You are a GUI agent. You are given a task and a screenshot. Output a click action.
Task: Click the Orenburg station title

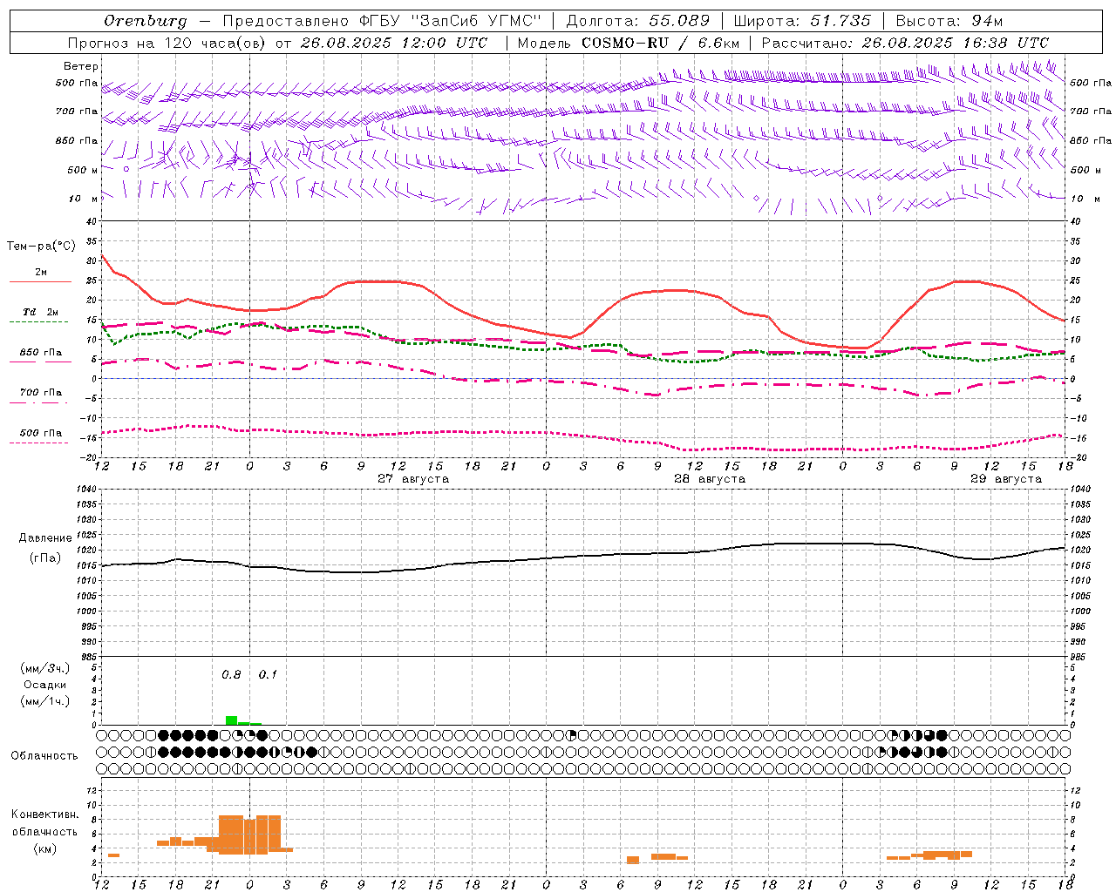(145, 21)
